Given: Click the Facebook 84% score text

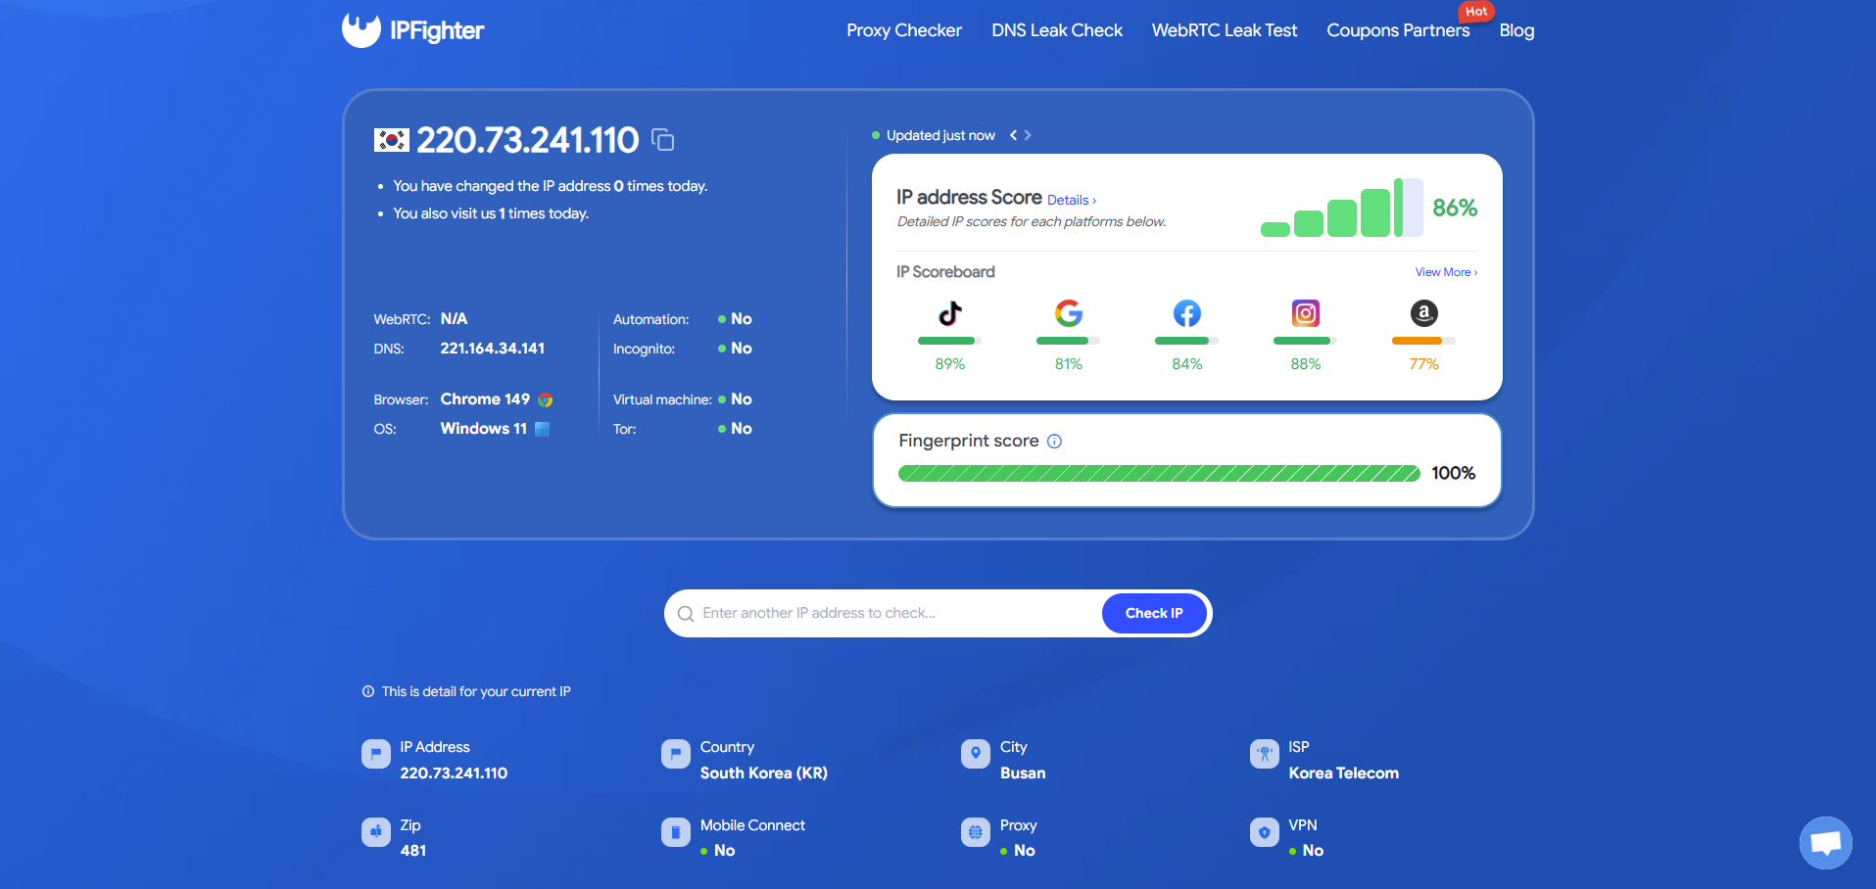Looking at the screenshot, I should click(x=1187, y=364).
